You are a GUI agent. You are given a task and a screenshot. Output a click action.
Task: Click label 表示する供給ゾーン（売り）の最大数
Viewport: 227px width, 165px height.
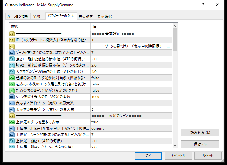(45, 103)
